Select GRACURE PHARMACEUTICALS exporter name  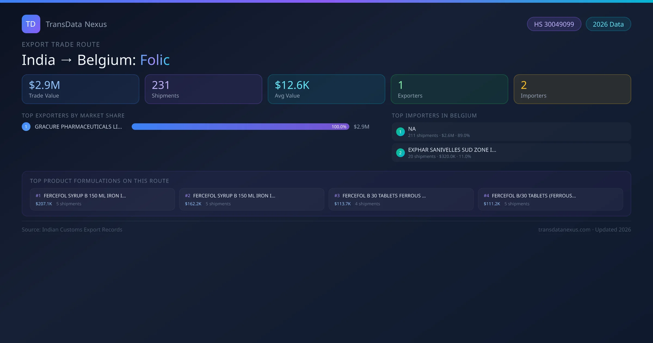pos(78,127)
